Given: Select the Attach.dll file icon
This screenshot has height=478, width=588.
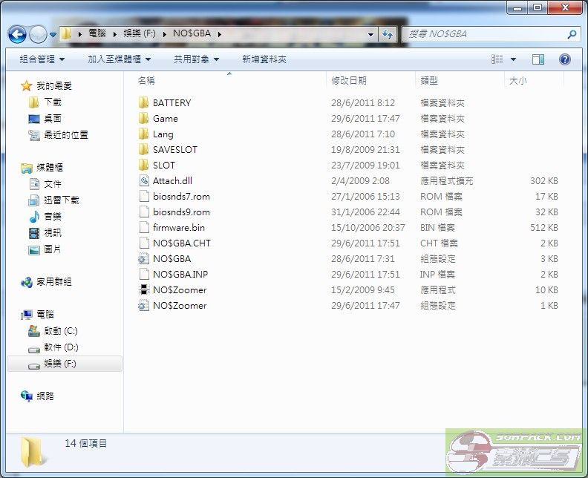Looking at the screenshot, I should coord(144,180).
